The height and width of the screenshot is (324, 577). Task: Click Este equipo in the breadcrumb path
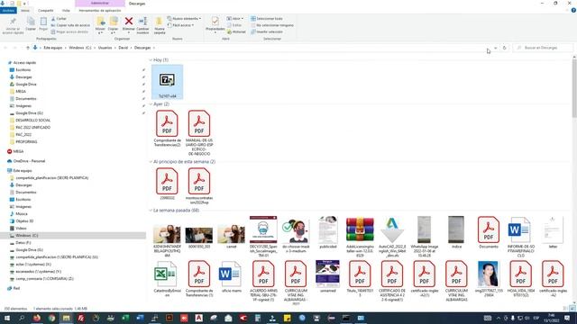coord(53,48)
